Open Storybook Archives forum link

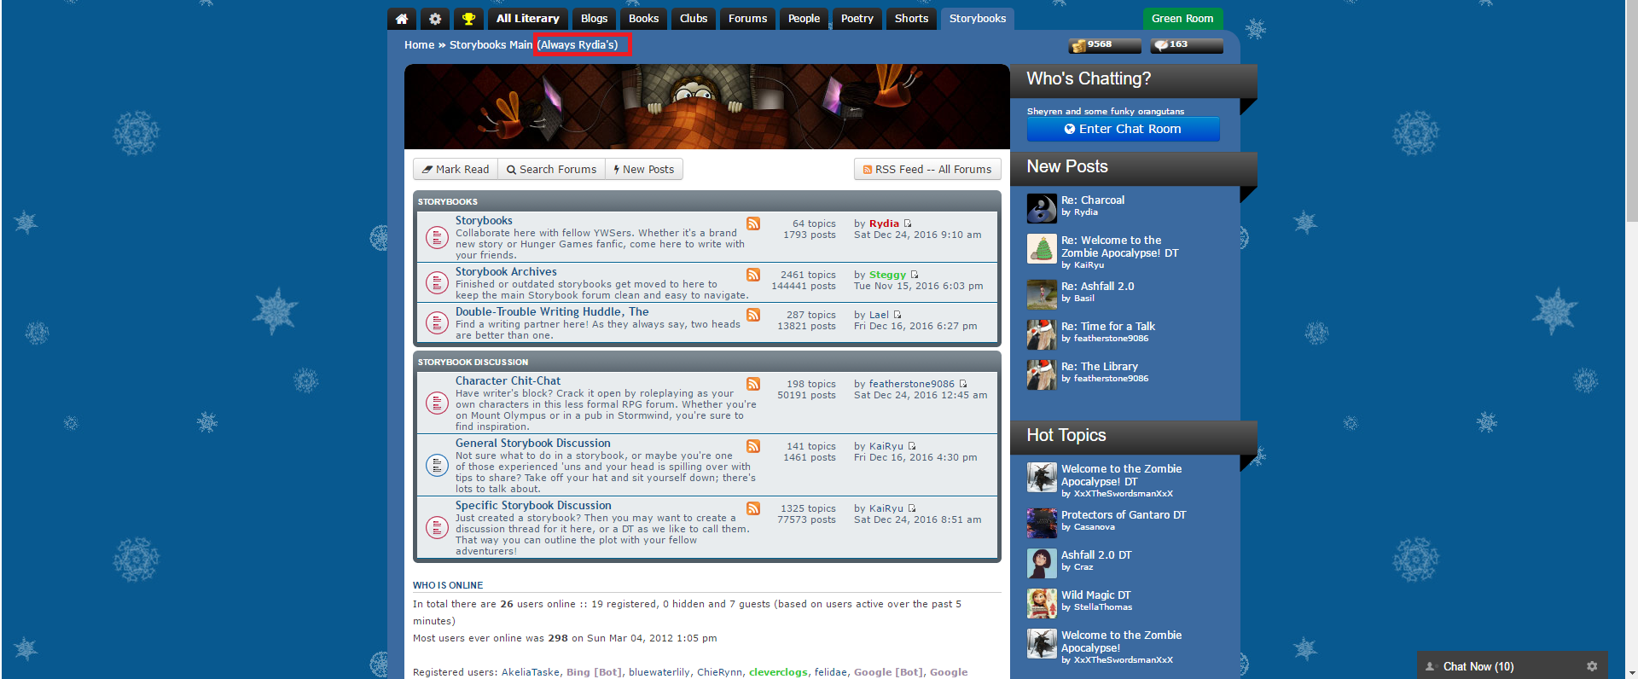point(506,272)
